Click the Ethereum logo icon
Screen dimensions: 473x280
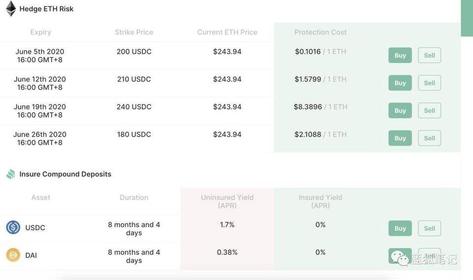pyautogui.click(x=10, y=8)
